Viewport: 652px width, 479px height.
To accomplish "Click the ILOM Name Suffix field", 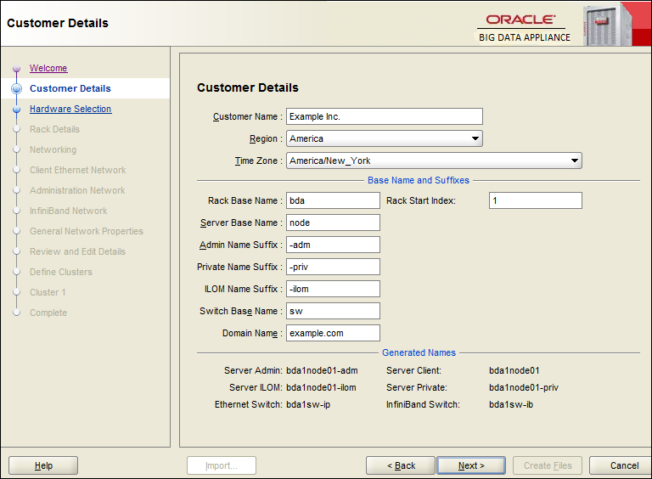I will point(333,289).
